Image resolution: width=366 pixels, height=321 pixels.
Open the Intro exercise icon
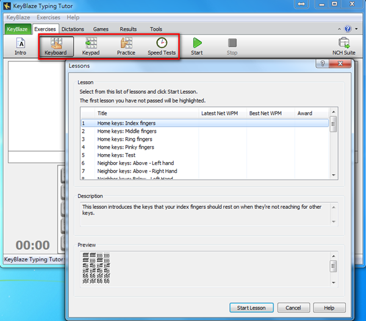point(20,46)
